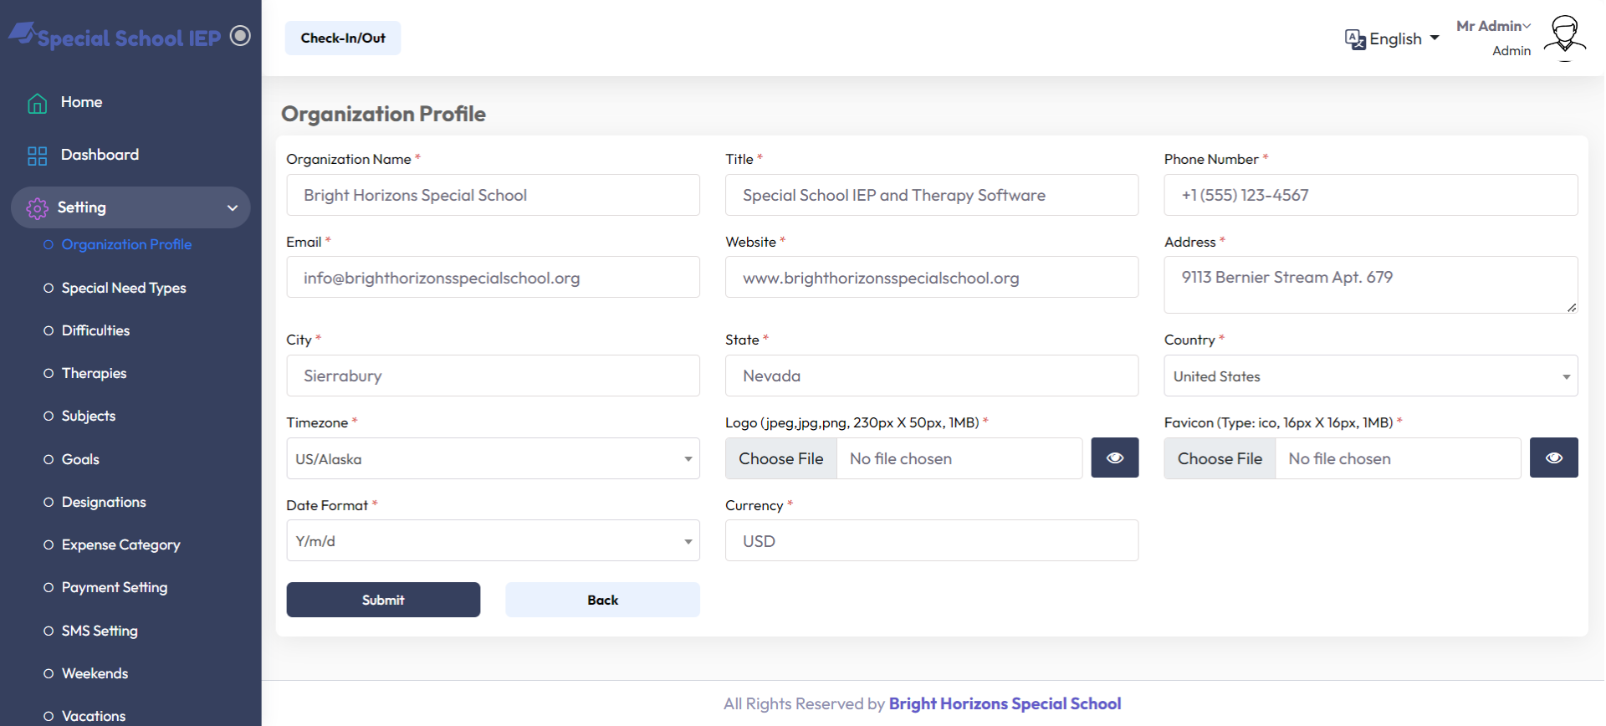Click the Setting gear icon
The image size is (1606, 726).
(x=37, y=208)
